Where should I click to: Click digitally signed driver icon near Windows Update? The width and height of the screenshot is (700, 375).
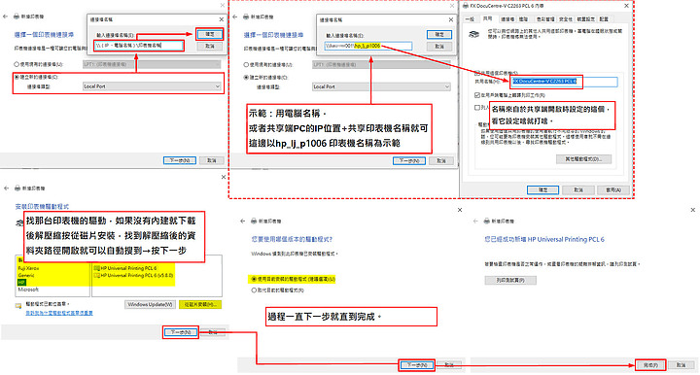[x=18, y=306]
